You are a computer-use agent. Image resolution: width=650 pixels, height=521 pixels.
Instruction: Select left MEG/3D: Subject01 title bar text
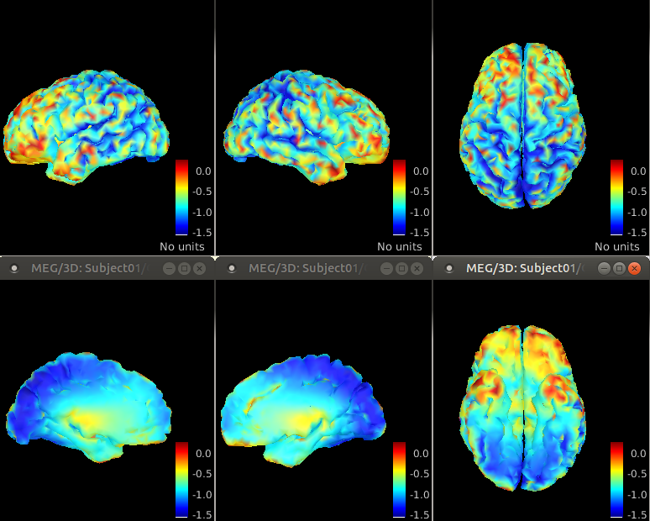[x=90, y=268]
